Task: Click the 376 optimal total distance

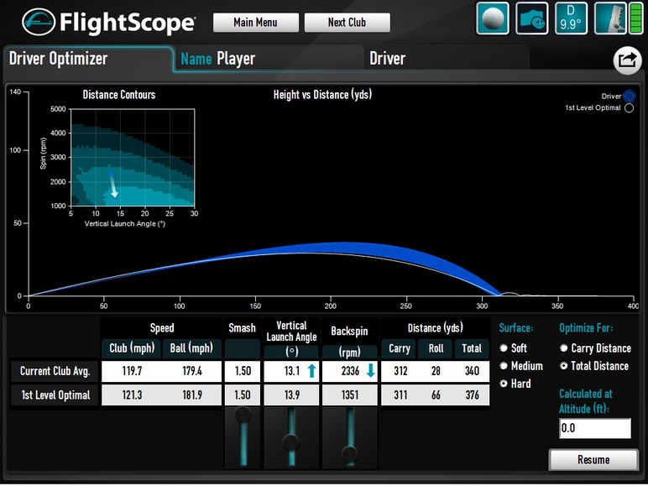Action: coord(472,395)
